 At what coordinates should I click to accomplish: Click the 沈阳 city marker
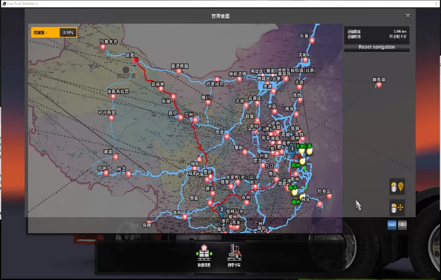pyautogui.click(x=305, y=59)
